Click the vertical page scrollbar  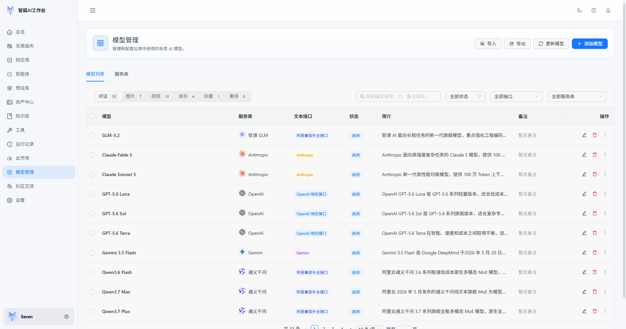click(624, 150)
